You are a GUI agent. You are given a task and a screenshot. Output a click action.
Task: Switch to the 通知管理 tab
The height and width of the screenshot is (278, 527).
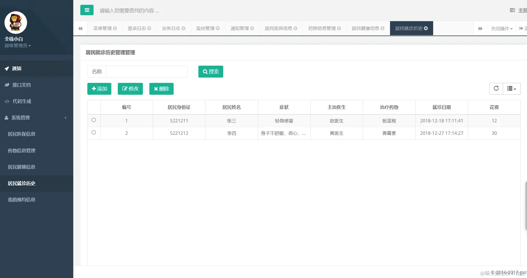[240, 28]
